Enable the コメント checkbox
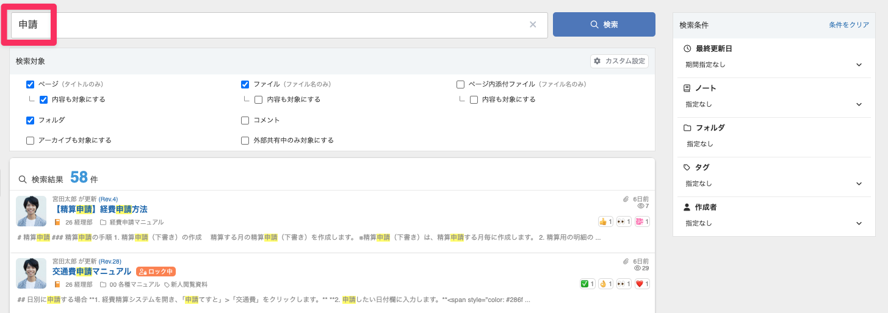The width and height of the screenshot is (888, 313). pyautogui.click(x=245, y=120)
